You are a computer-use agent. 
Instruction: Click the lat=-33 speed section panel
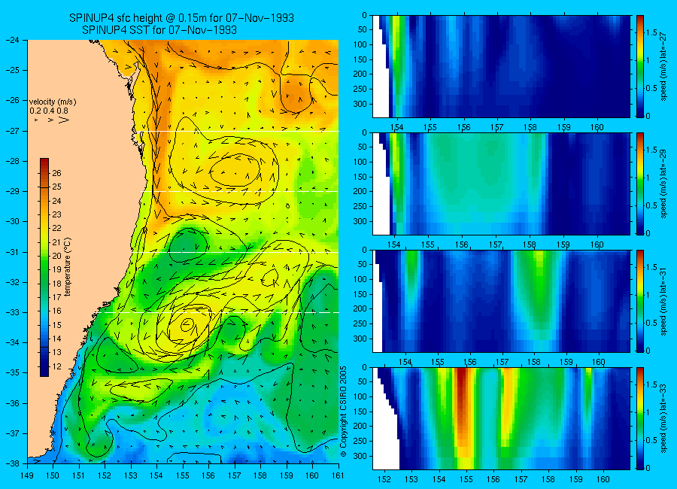[x=501, y=418]
